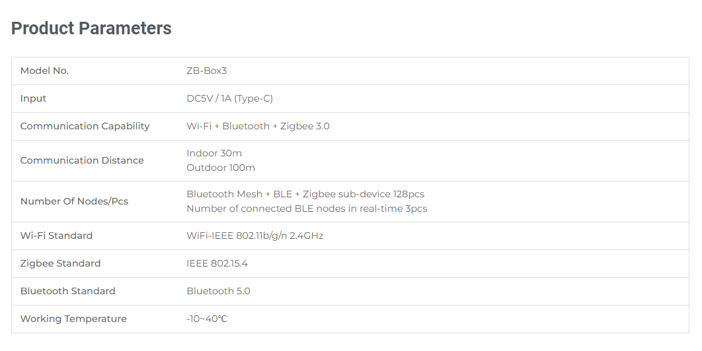Viewport: 702px width, 351px height.
Task: Click the ZB-Box3 model value
Action: 206,71
